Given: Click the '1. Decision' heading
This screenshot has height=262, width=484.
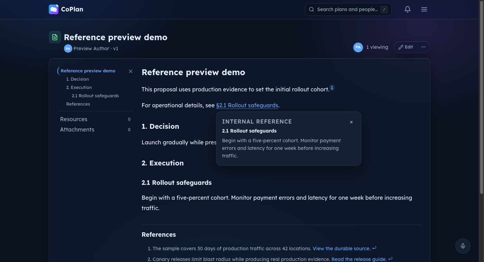Looking at the screenshot, I should tap(160, 126).
